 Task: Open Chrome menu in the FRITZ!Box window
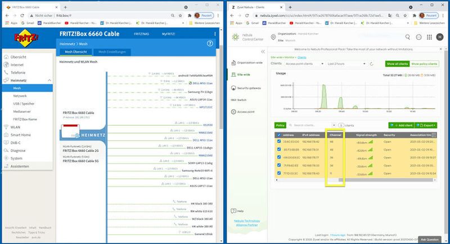tap(218, 16)
